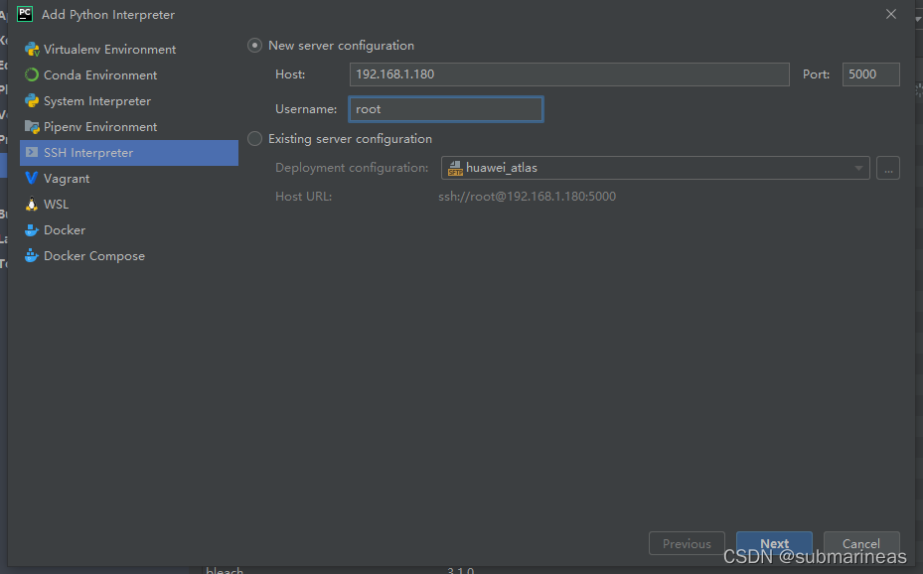
Task: Focus the Host input field
Action: (x=569, y=74)
